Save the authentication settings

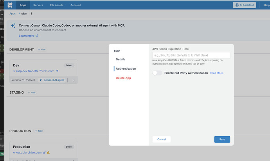pyautogui.click(x=222, y=139)
